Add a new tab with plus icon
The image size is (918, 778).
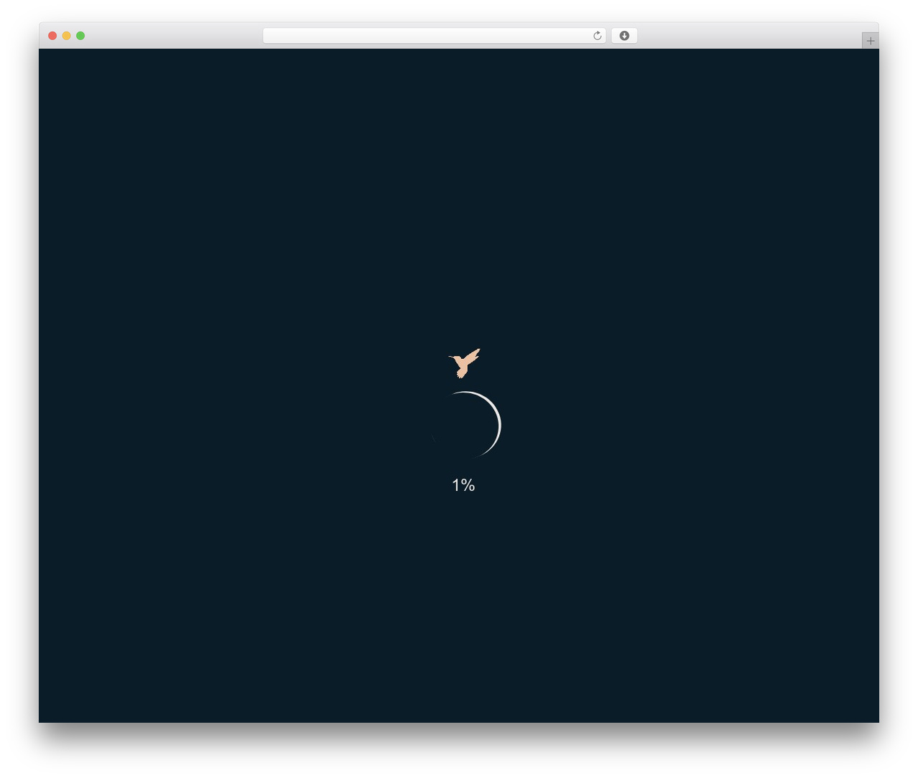coord(871,41)
